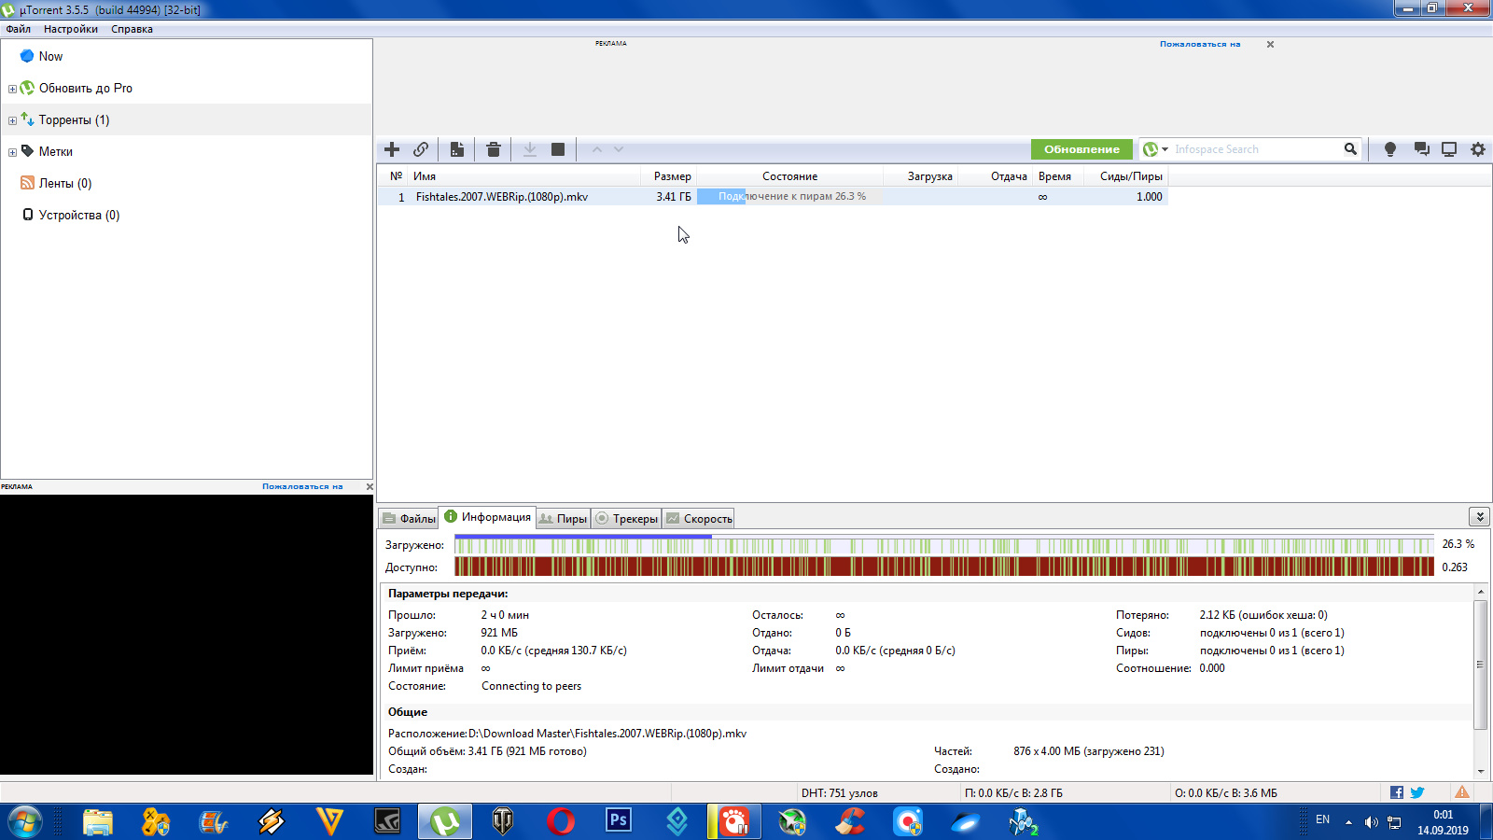Viewport: 1493px width, 840px height.
Task: Open Windows Explorer folder taskbar icon
Action: tap(98, 822)
